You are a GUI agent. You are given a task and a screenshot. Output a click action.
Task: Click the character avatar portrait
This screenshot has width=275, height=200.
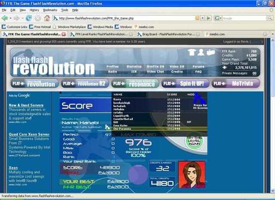coord(190,174)
